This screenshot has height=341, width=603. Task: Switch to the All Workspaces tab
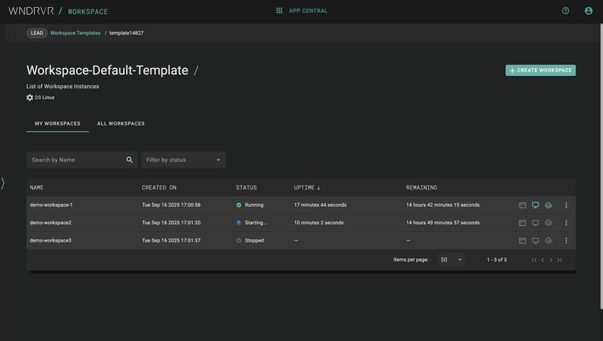[x=121, y=124]
